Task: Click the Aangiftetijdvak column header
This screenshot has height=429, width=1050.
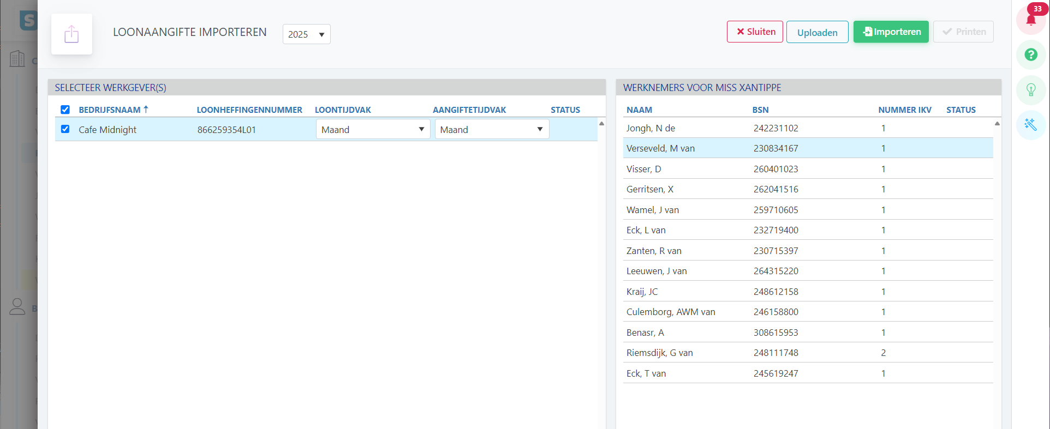Action: pos(469,110)
